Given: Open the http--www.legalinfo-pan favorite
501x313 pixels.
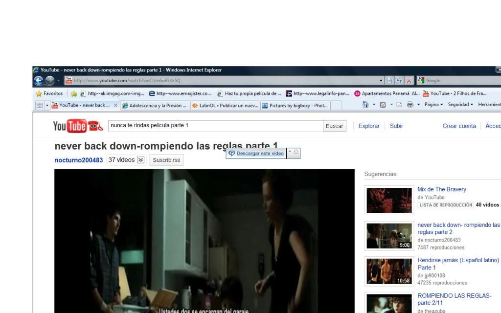Looking at the screenshot, I should (318, 93).
